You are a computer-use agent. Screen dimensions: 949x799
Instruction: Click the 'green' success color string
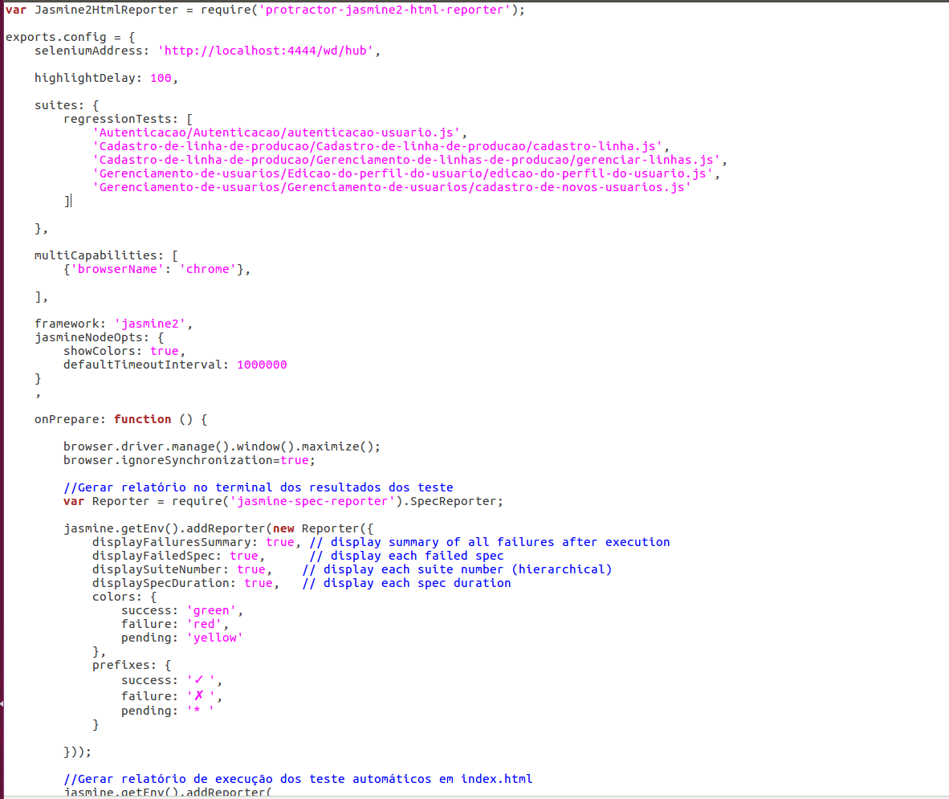point(211,611)
